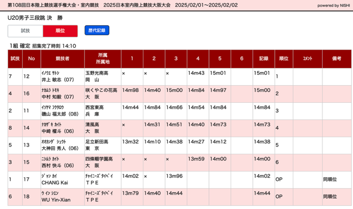Select the 順位 tab
The image size is (353, 209).
(60, 31)
